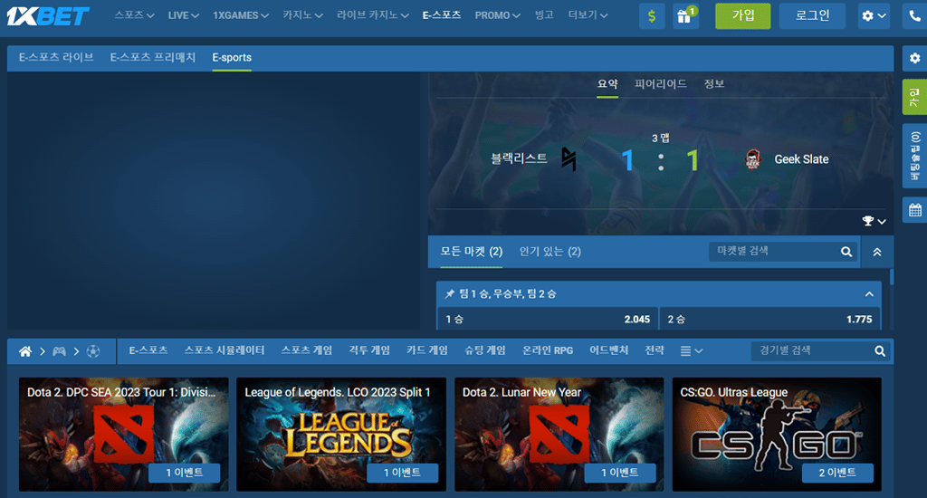Click the Geek Slate team logo

[752, 159]
